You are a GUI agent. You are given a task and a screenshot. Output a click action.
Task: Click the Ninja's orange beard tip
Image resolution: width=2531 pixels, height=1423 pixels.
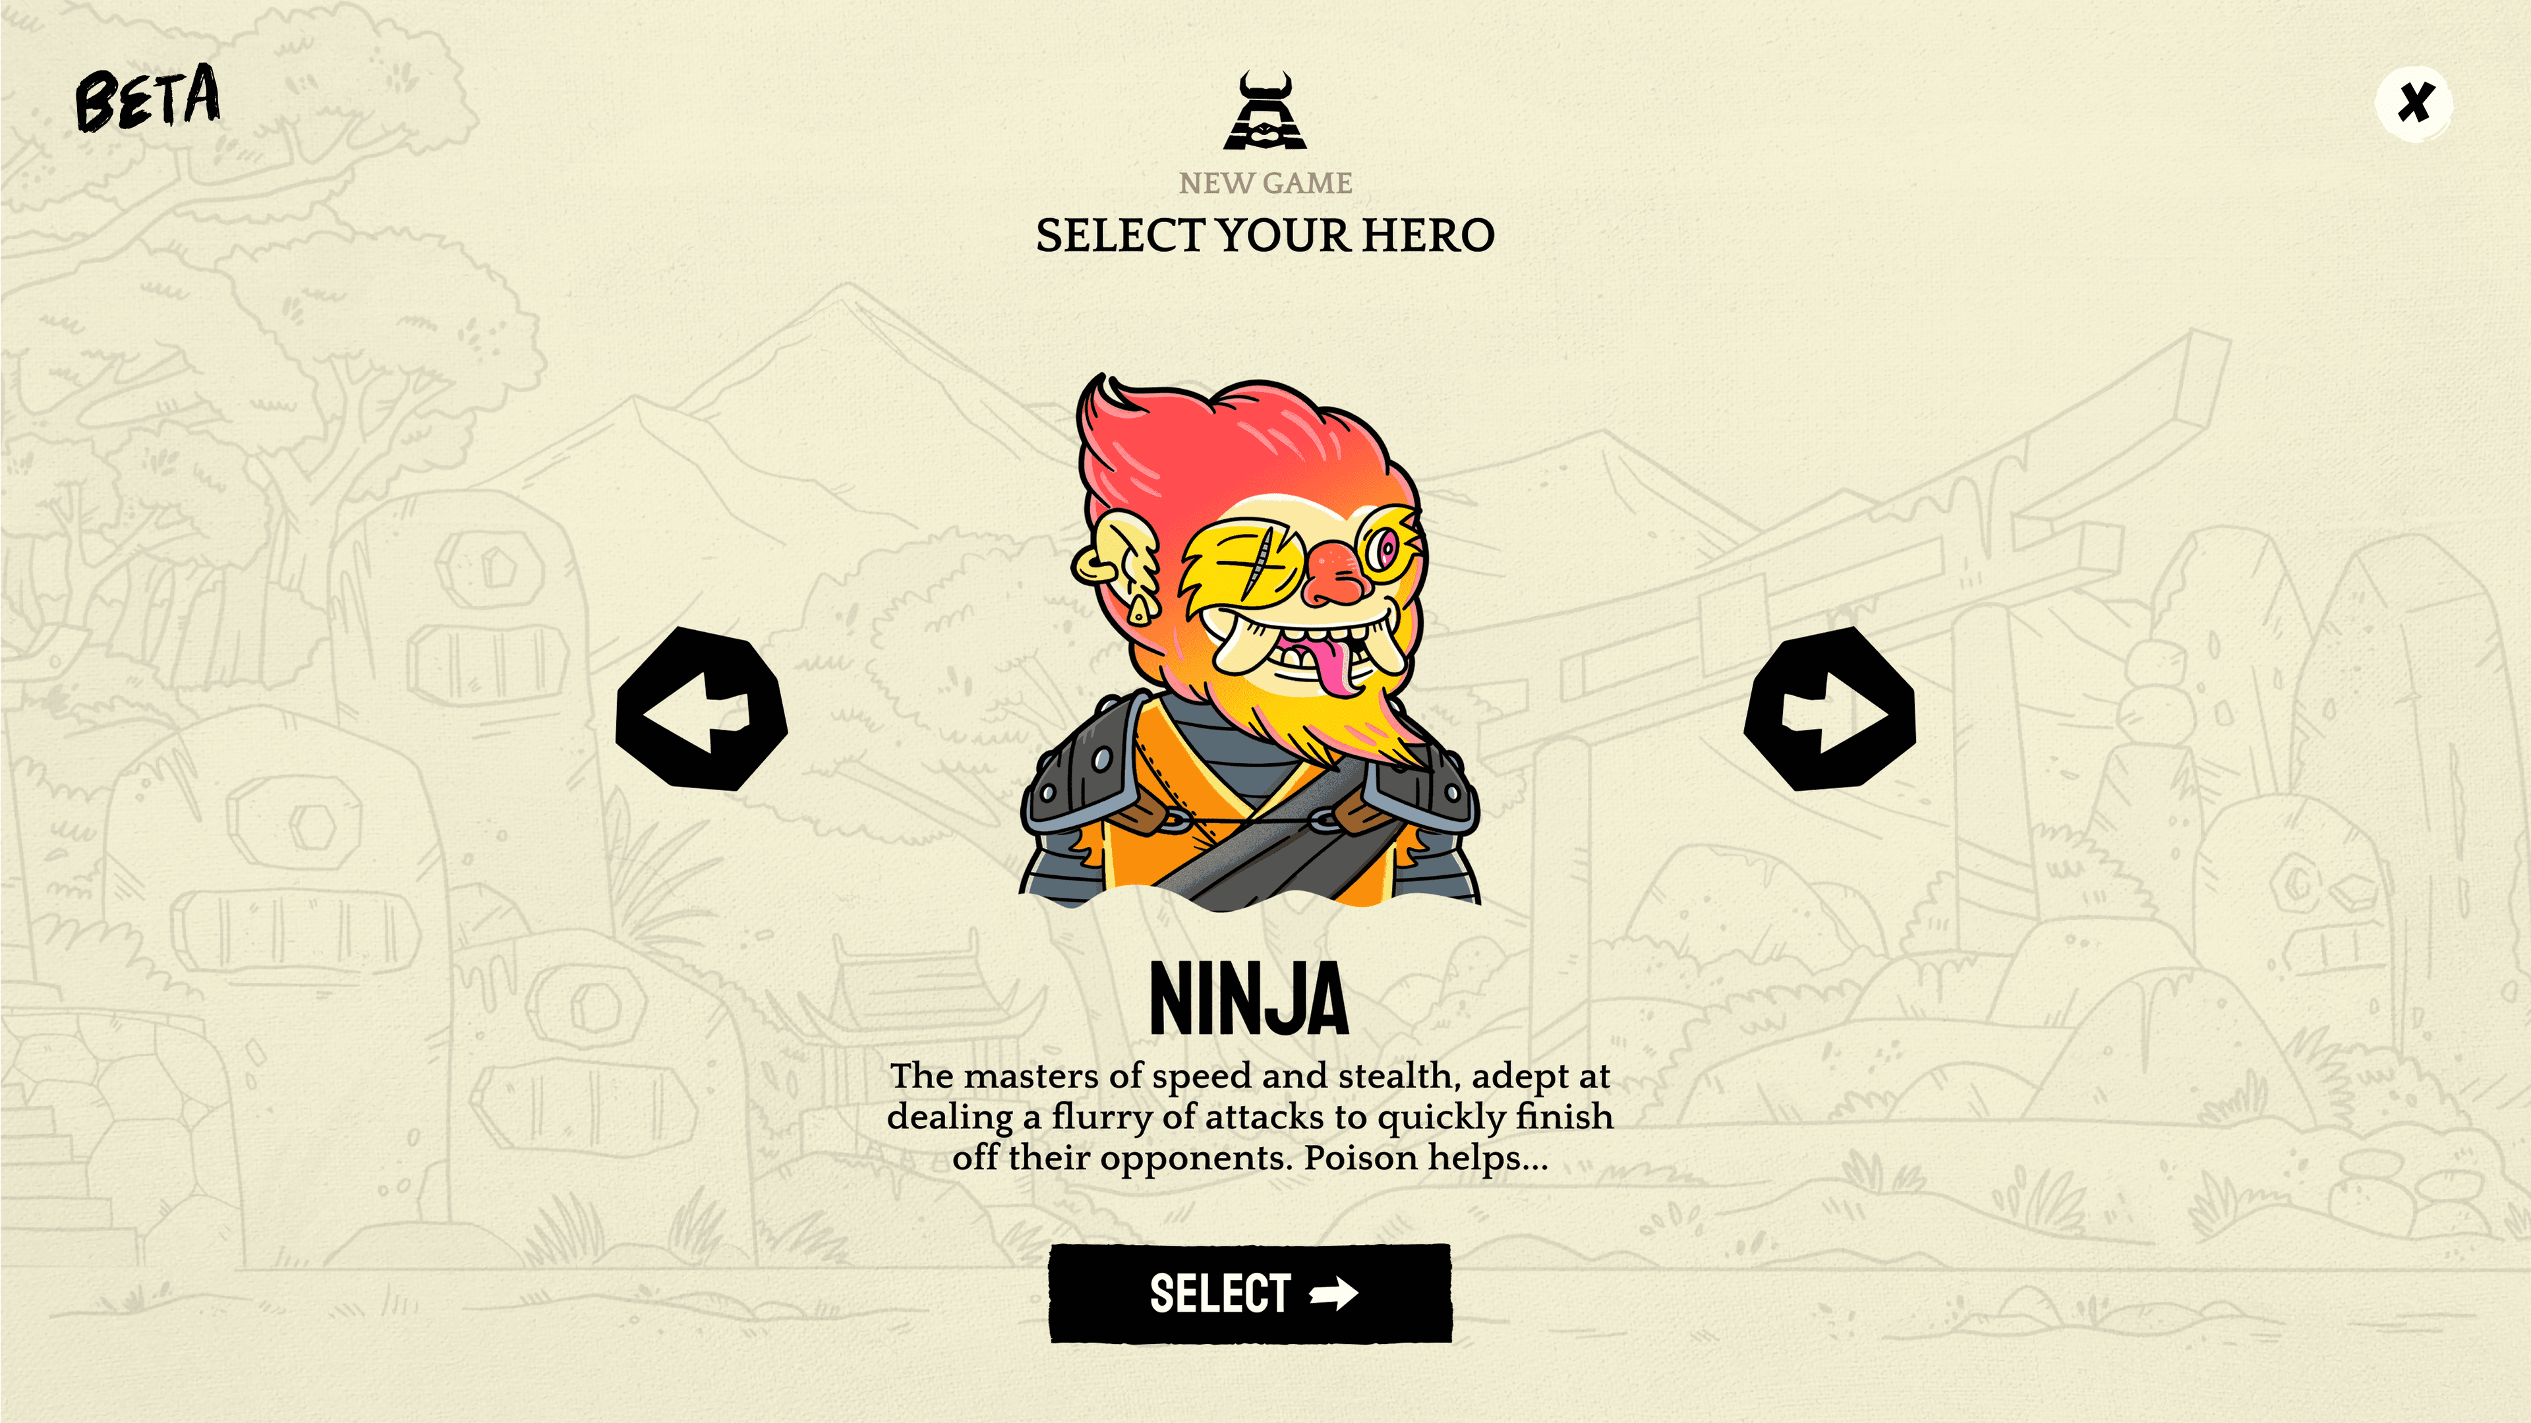[x=1395, y=752]
